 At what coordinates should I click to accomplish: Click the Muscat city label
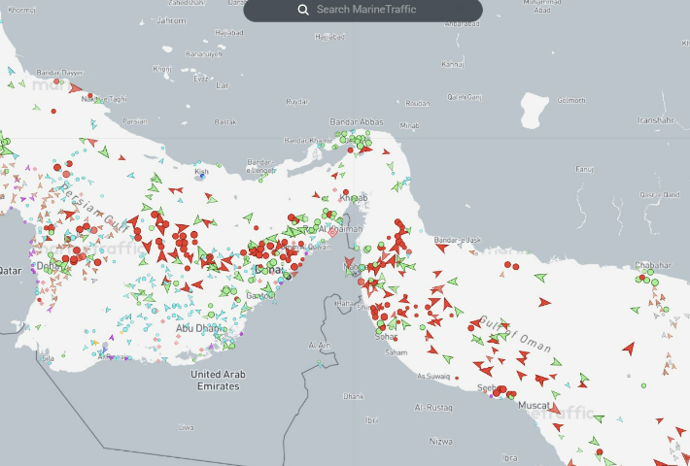(535, 405)
